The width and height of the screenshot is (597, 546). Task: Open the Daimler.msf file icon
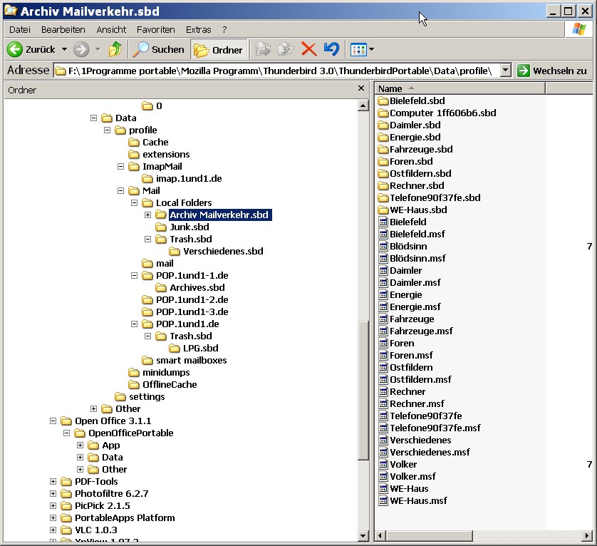point(383,282)
